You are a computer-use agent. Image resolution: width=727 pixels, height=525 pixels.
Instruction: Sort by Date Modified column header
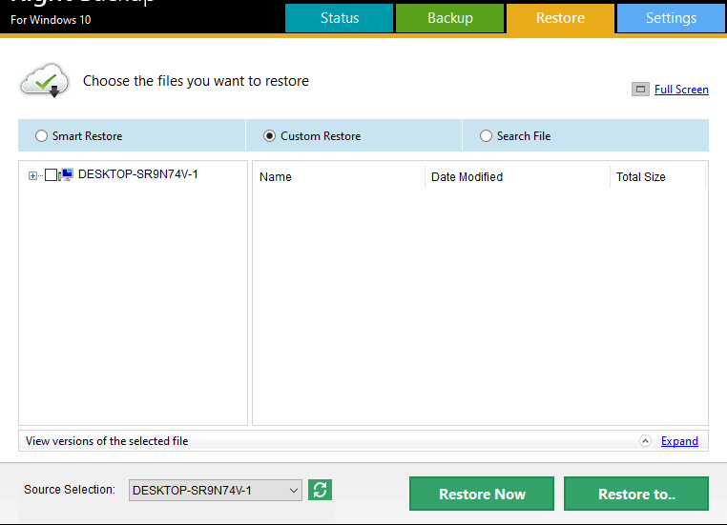(517, 177)
